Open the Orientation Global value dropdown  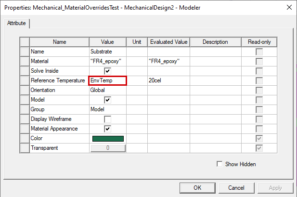[x=108, y=90]
